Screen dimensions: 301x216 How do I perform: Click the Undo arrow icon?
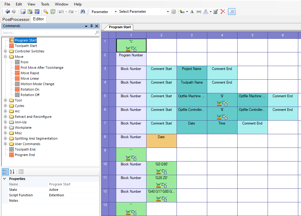pos(61,12)
